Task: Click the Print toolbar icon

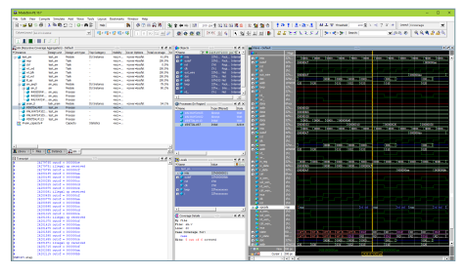Action: tap(41, 25)
